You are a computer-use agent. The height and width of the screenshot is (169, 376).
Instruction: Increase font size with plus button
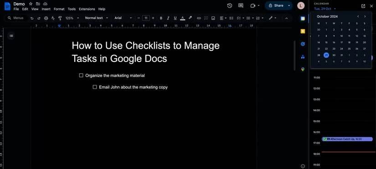[153, 18]
